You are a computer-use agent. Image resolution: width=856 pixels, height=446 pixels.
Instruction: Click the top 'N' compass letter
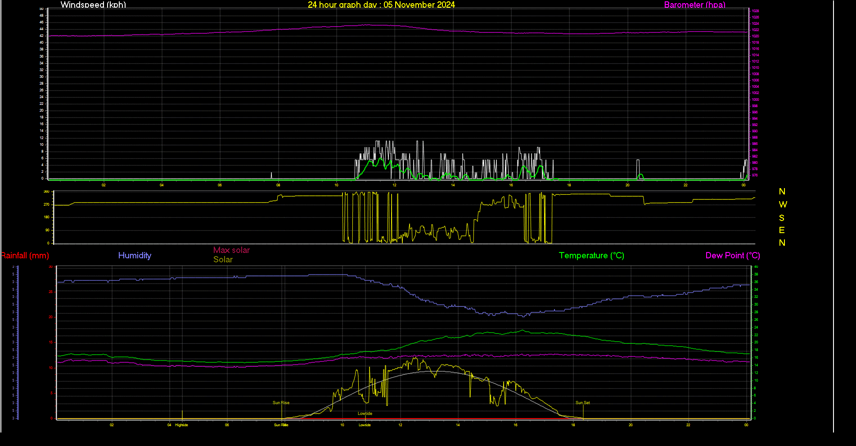pos(782,192)
